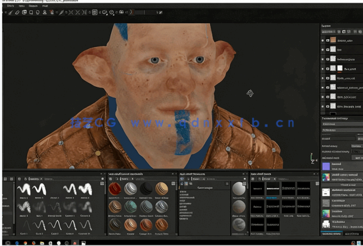Open the second dropdown under the properties panel title
Screen dimensions: 363x246
coord(342,130)
